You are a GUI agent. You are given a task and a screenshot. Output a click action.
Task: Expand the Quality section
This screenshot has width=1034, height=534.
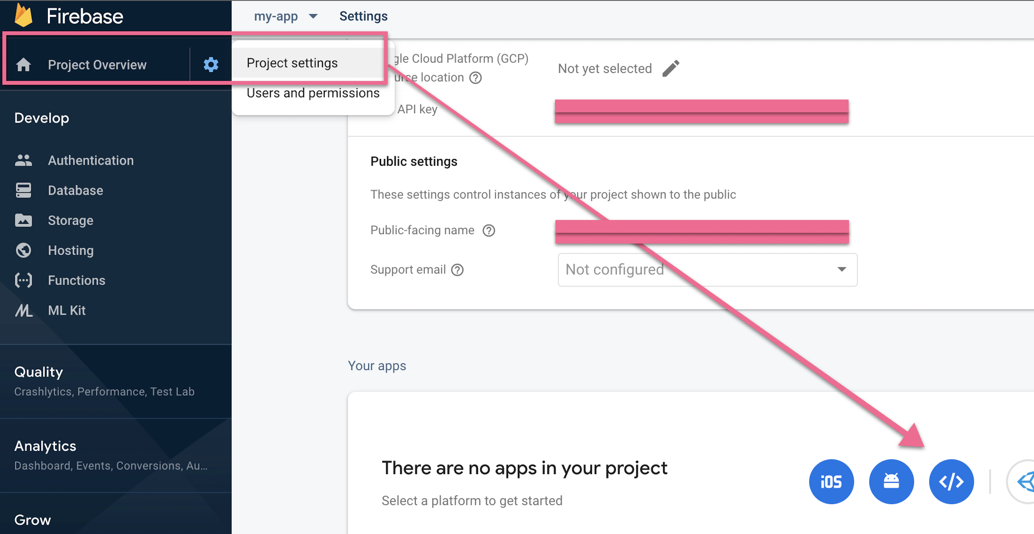(38, 372)
